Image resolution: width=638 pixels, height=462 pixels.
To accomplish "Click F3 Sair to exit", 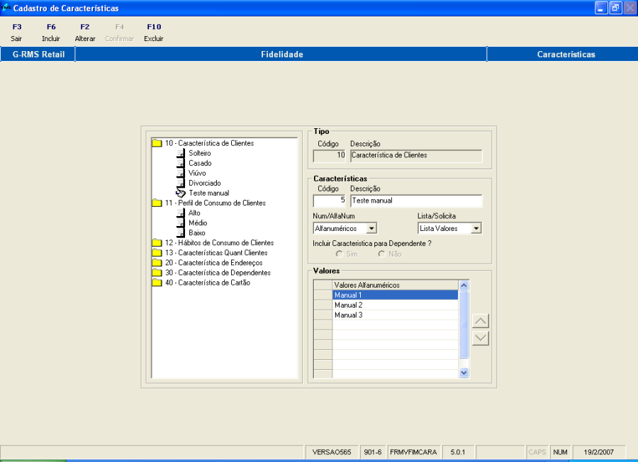I will (x=17, y=33).
